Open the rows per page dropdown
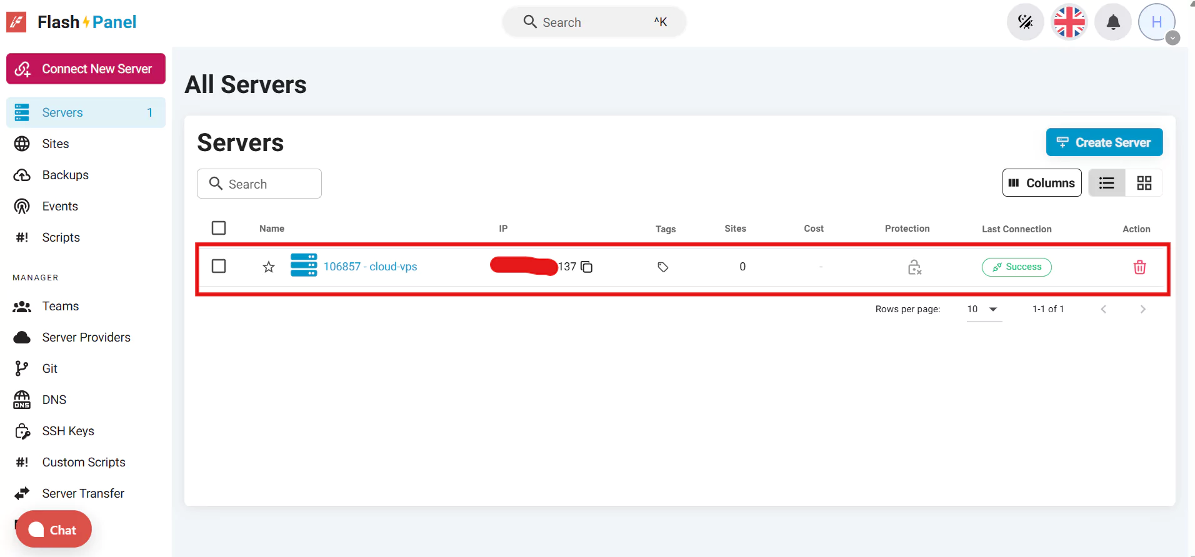Screen dimensions: 1195x557 [984, 309]
